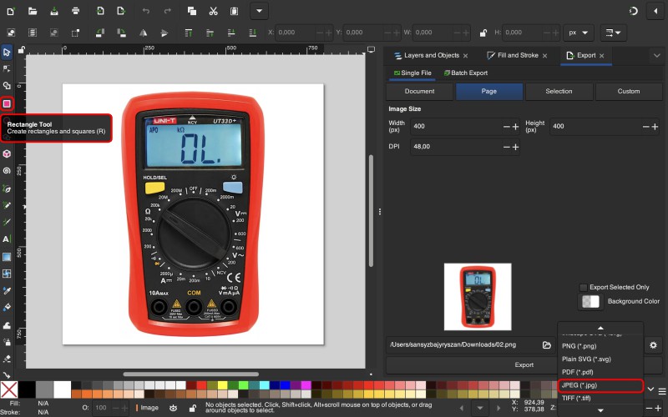
Task: Click the Export button
Action: (x=524, y=364)
